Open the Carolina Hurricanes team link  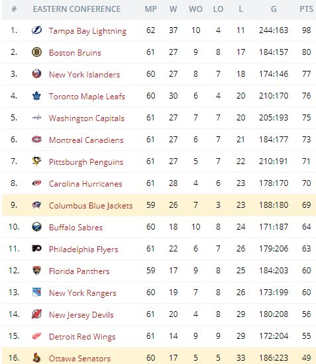click(x=85, y=183)
